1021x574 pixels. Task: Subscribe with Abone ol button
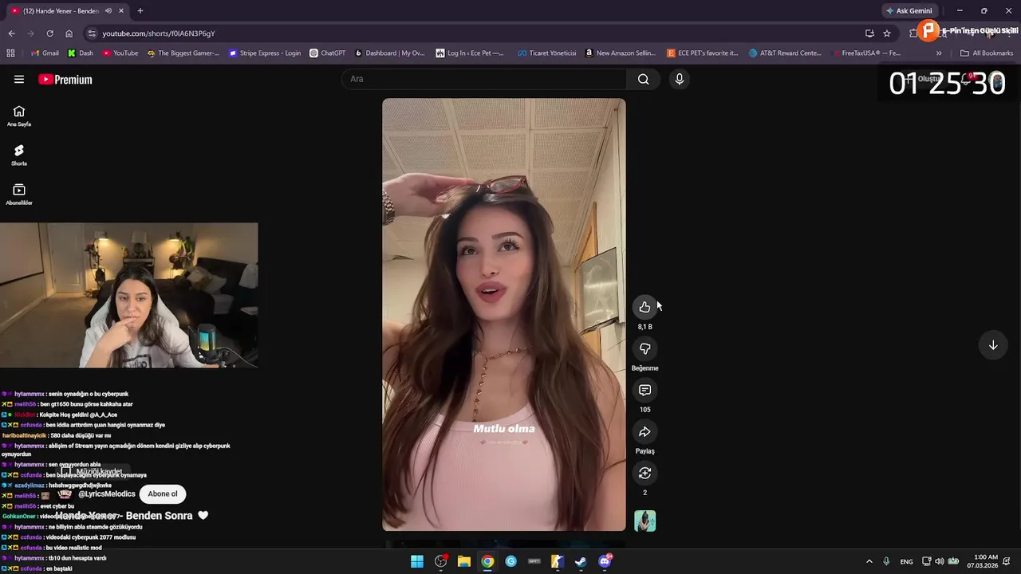click(163, 493)
